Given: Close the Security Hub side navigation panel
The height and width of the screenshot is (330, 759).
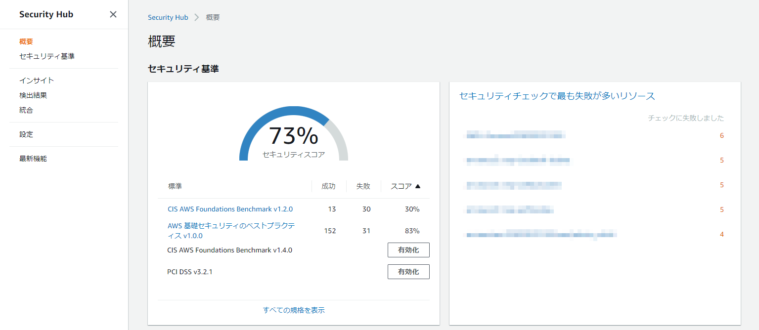Looking at the screenshot, I should [x=113, y=14].
